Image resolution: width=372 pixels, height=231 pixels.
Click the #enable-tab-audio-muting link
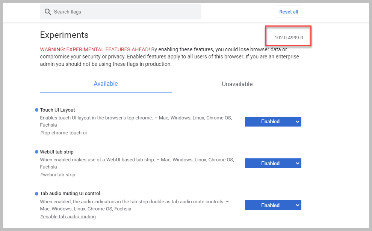(x=68, y=217)
